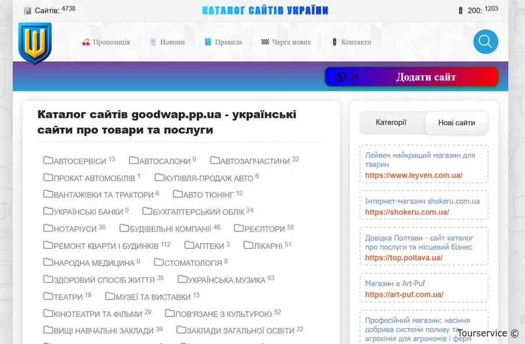Click the checkered flag icon beside Черга нових
The width and height of the screenshot is (525, 344).
pyautogui.click(x=265, y=42)
